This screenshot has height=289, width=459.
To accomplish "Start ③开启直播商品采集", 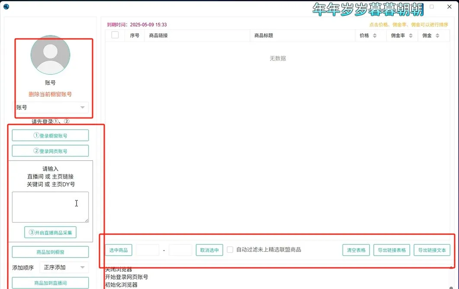I will click(x=50, y=232).
